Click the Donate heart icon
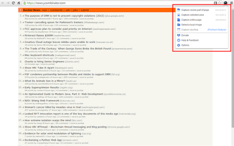 [x=179, y=35]
